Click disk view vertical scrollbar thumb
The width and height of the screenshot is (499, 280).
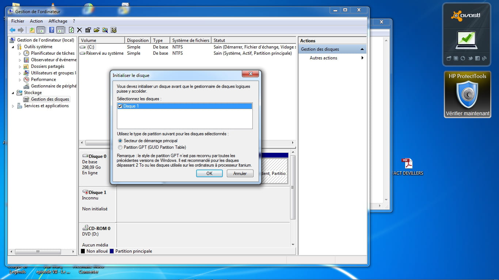pos(293,187)
